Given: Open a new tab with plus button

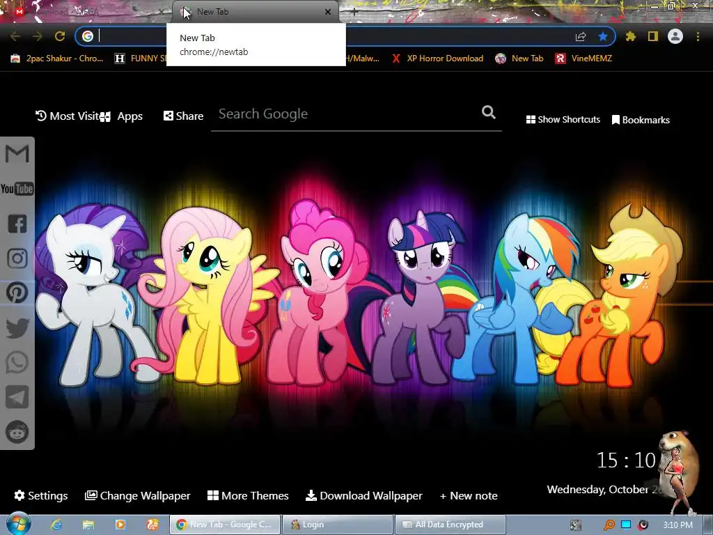Looking at the screenshot, I should [354, 12].
